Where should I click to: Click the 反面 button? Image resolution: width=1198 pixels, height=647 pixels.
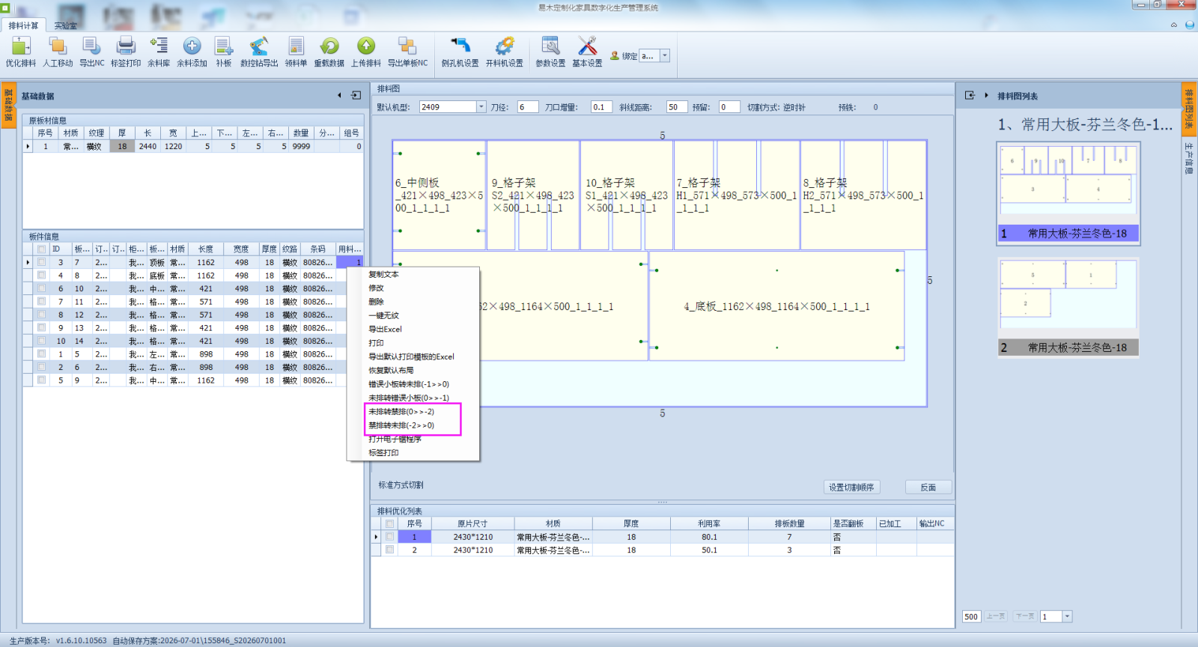click(x=928, y=487)
